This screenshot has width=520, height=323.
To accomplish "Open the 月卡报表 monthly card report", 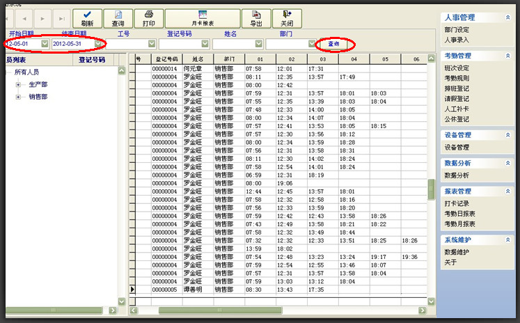I will (203, 19).
